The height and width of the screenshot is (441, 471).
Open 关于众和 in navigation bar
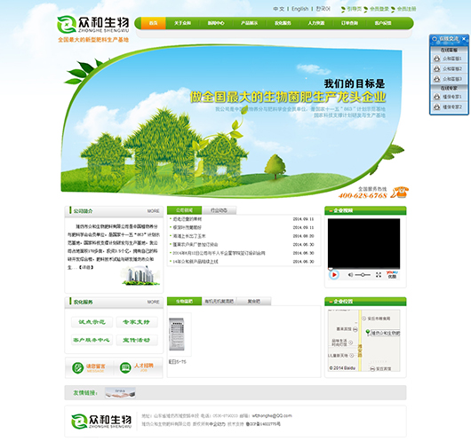pos(183,23)
